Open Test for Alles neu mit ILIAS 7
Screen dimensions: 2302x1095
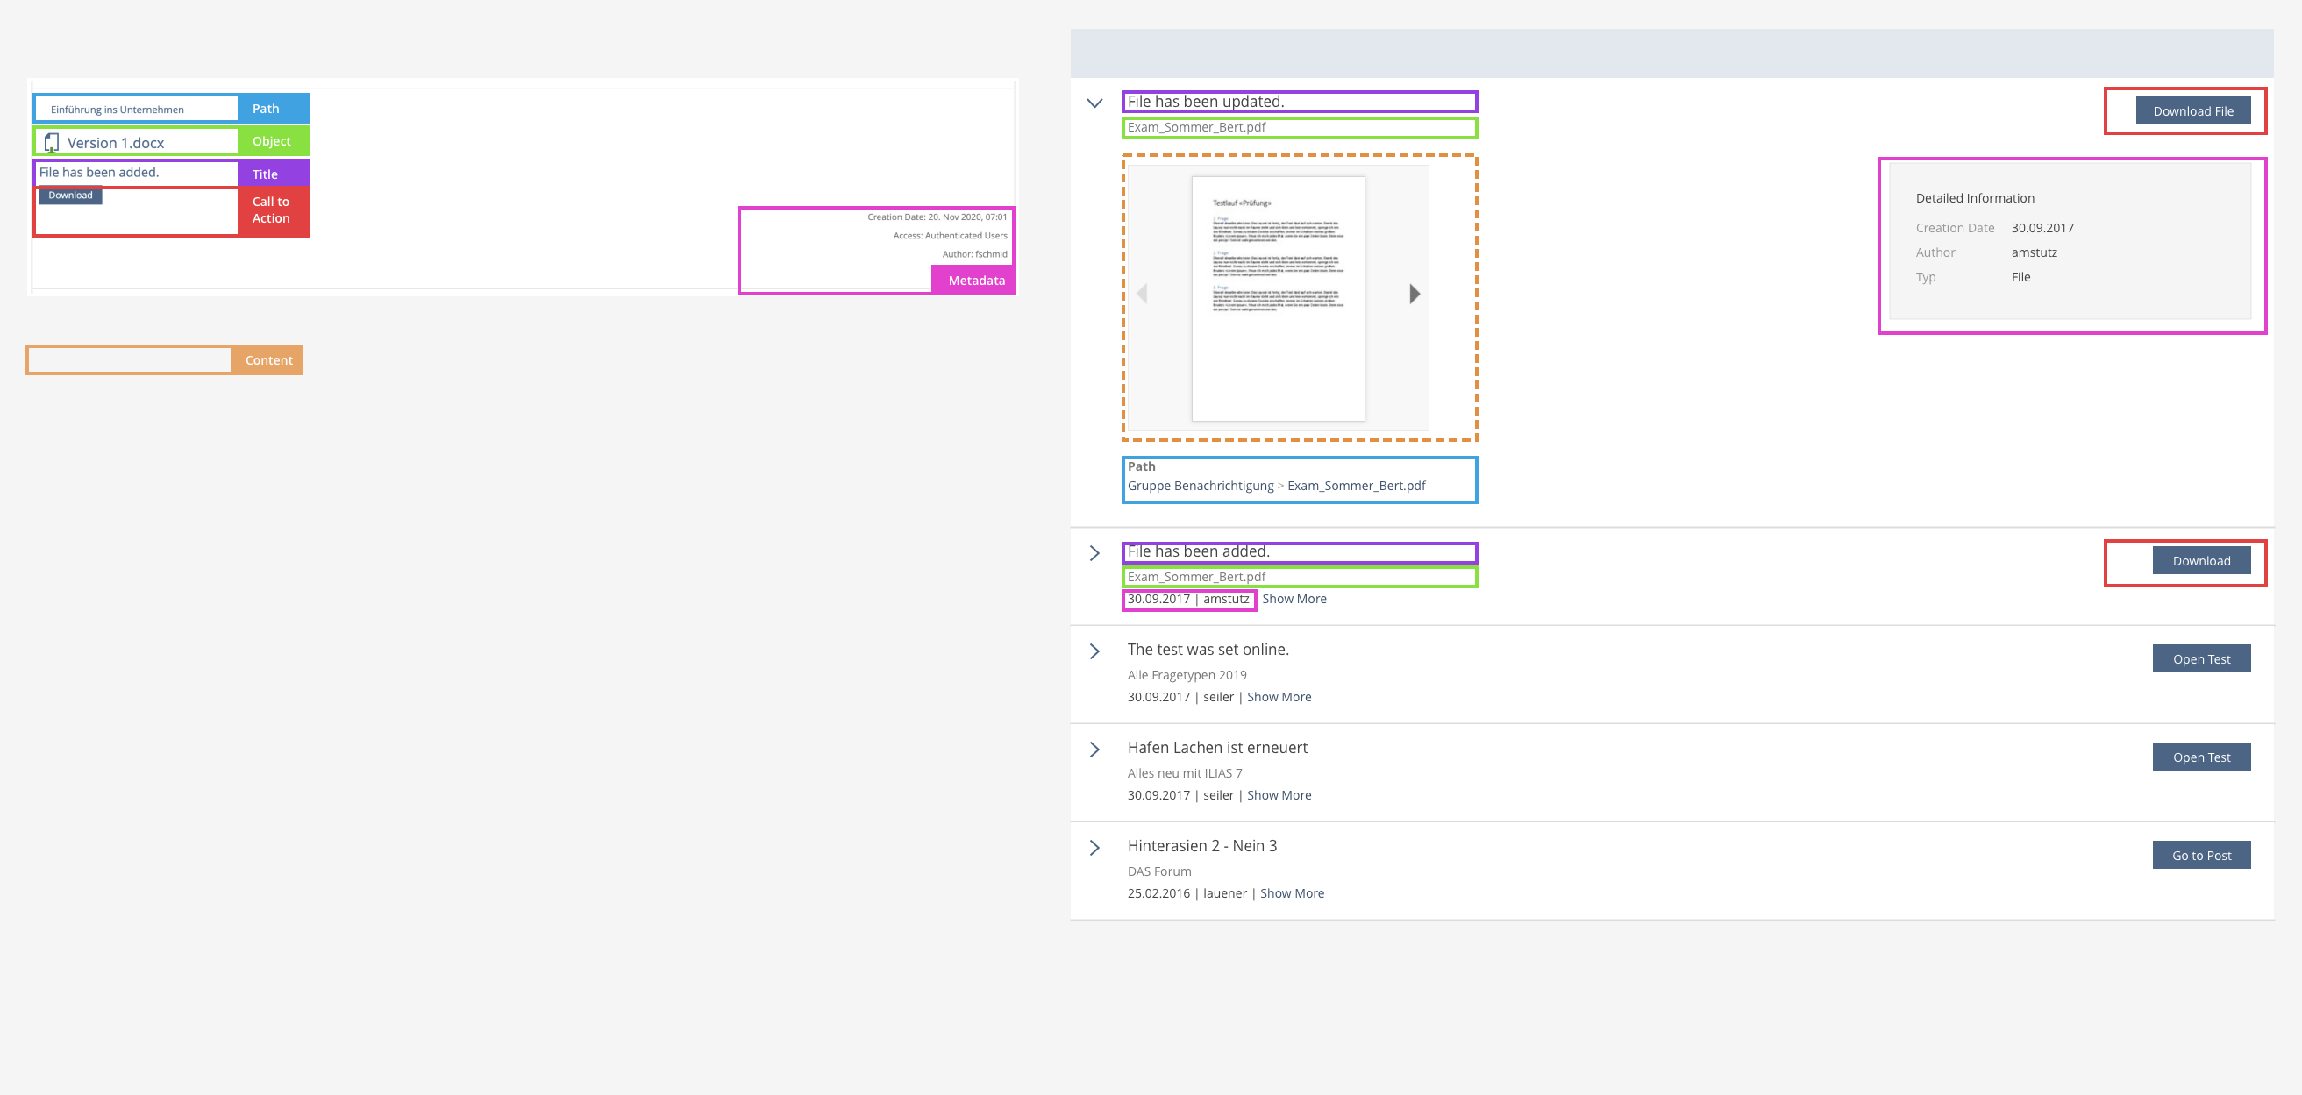pyautogui.click(x=2200, y=757)
